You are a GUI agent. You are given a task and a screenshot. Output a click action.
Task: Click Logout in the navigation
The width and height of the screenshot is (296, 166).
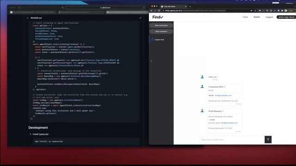(x=269, y=17)
